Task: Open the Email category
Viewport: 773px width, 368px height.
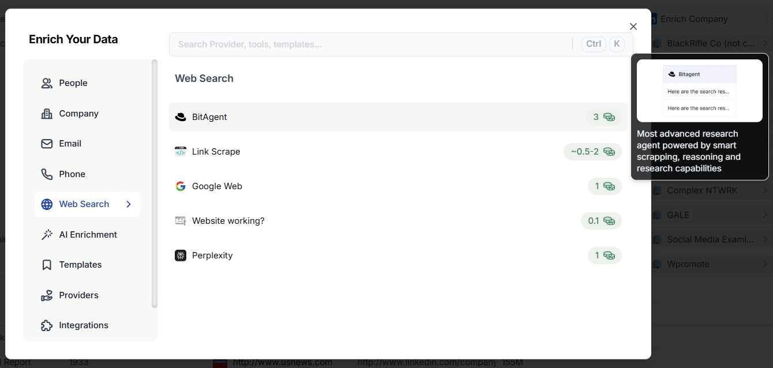Action: pos(87,144)
